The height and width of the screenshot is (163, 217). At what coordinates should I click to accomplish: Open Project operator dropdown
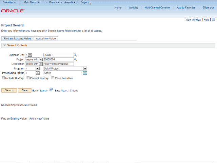pyautogui.click(x=41, y=59)
